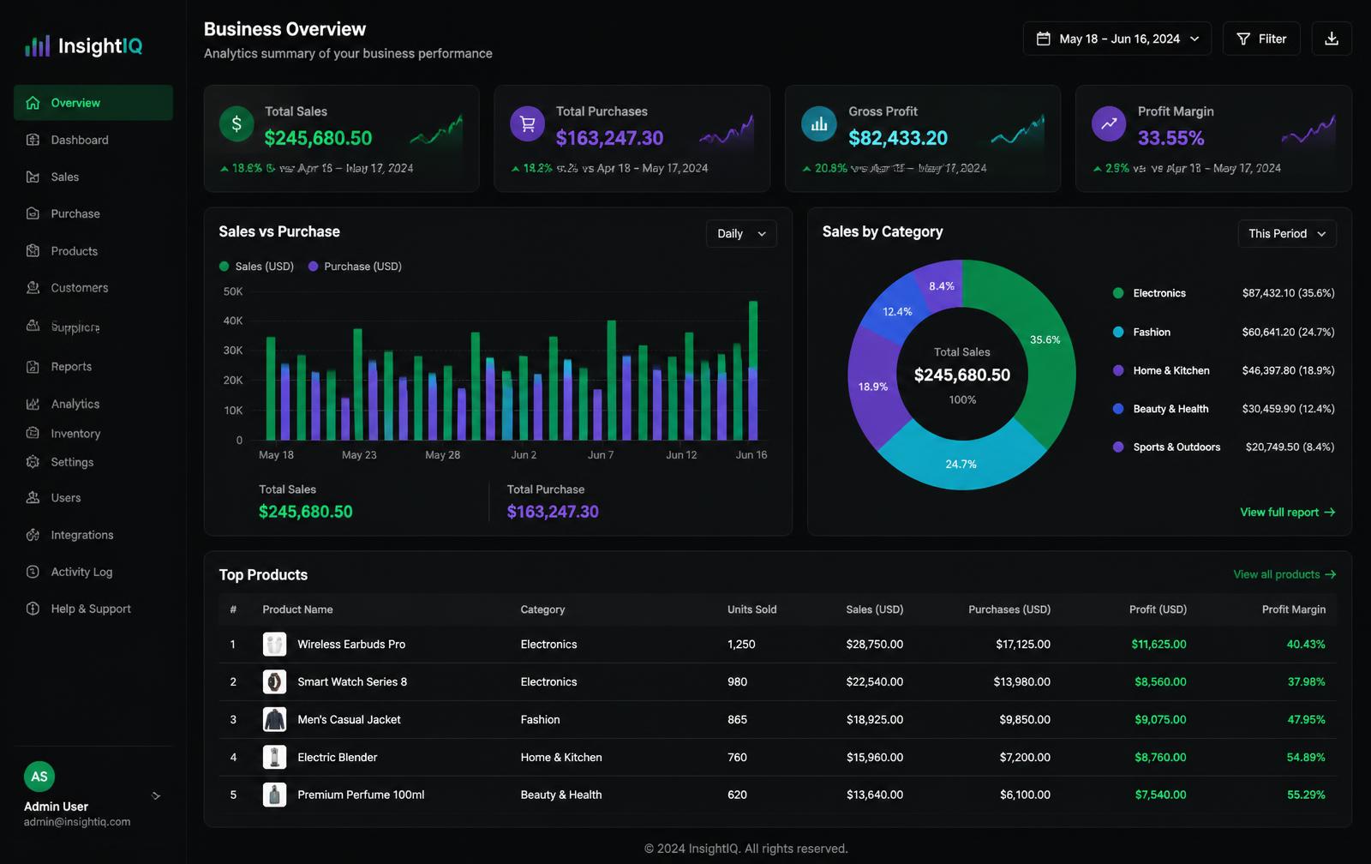This screenshot has height=864, width=1371.
Task: Open the Activity Log menu label
Action: pos(81,572)
